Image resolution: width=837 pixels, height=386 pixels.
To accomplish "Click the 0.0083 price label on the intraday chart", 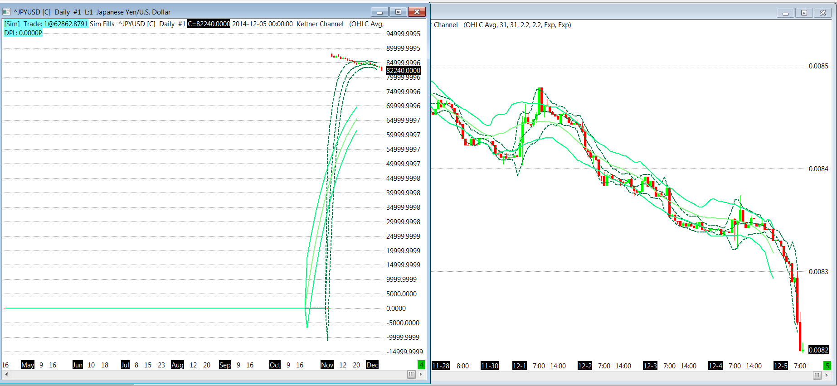I will pyautogui.click(x=818, y=272).
